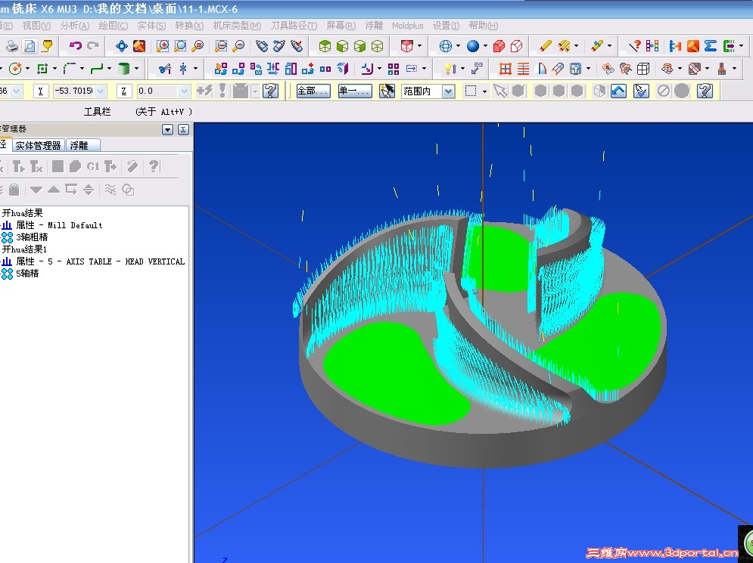Open the 视图(V) menu

[x=36, y=26]
